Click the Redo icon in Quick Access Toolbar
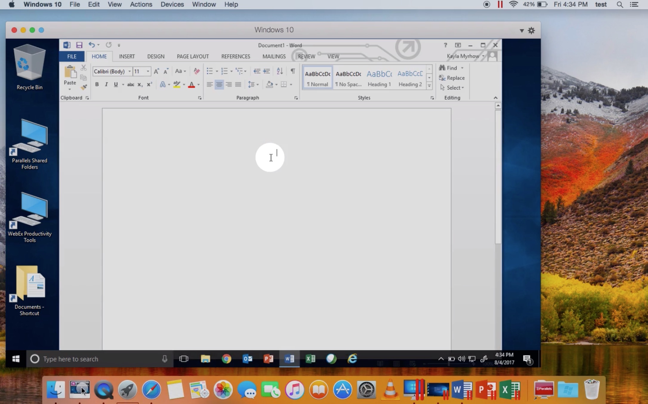The image size is (648, 404). tap(109, 45)
